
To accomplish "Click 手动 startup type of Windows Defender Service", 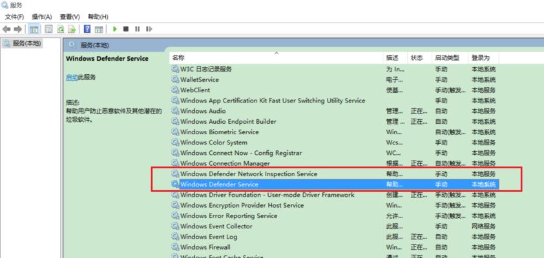I will coord(441,184).
